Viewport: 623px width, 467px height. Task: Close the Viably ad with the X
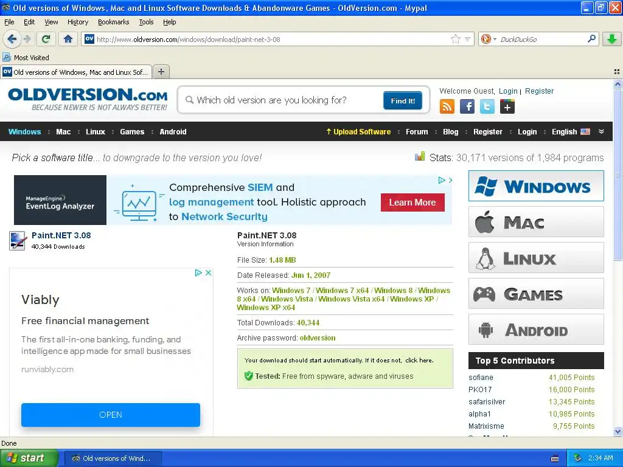208,272
